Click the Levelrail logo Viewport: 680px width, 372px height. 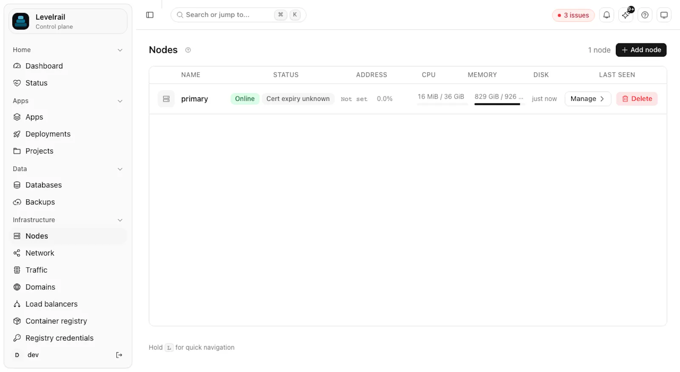coord(21,21)
